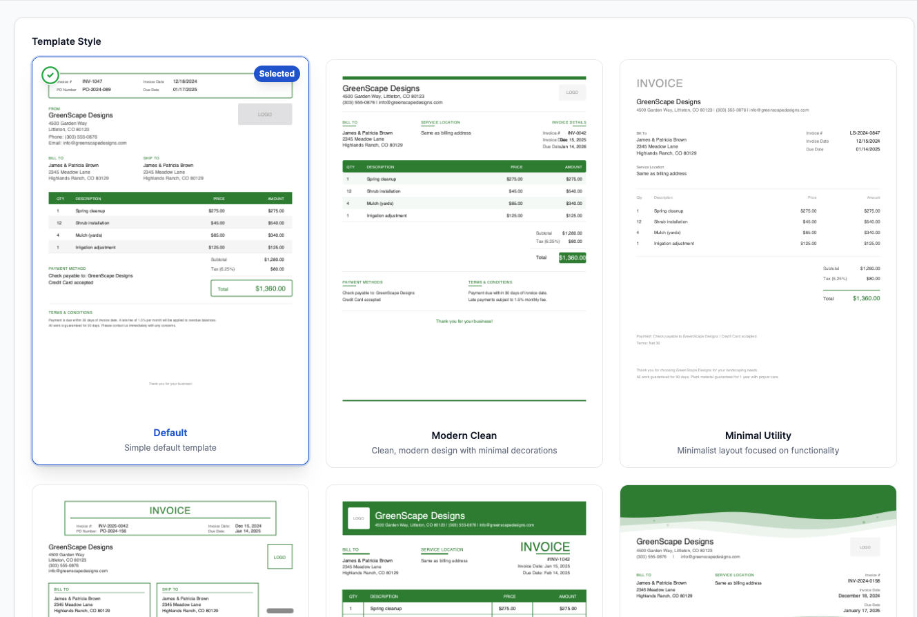Click the bottom-left bordered invoice preview
This screenshot has width=917, height=617.
coord(170,552)
